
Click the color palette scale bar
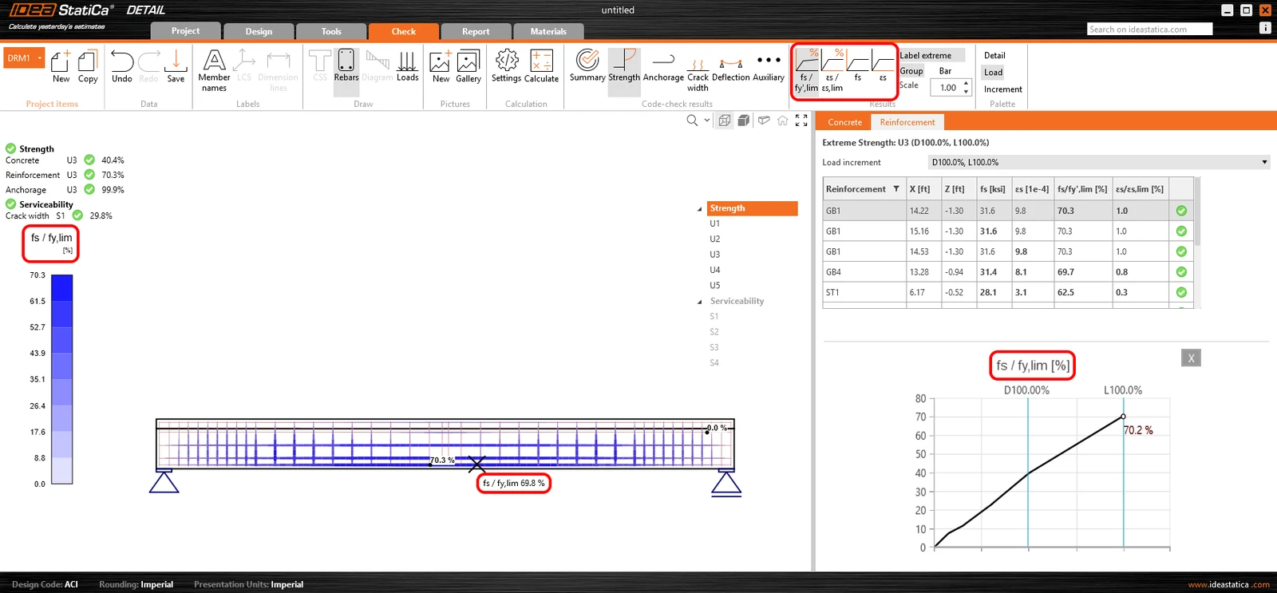click(x=61, y=379)
